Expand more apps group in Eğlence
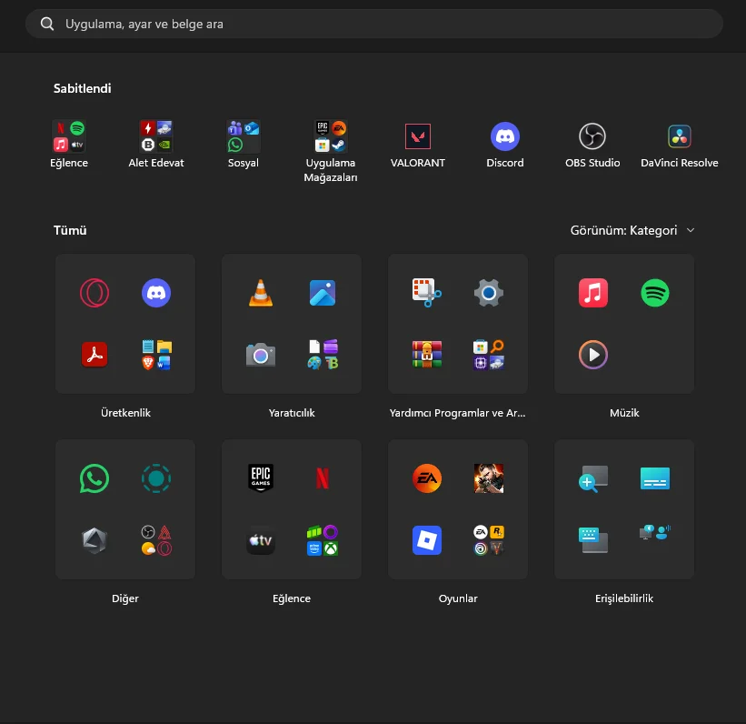The image size is (746, 724). click(x=323, y=540)
